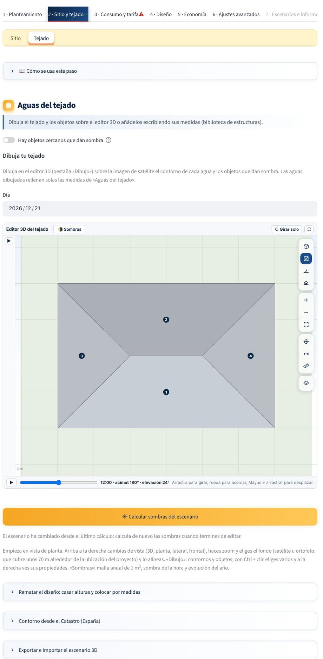Select roof face marker 2

(166, 319)
